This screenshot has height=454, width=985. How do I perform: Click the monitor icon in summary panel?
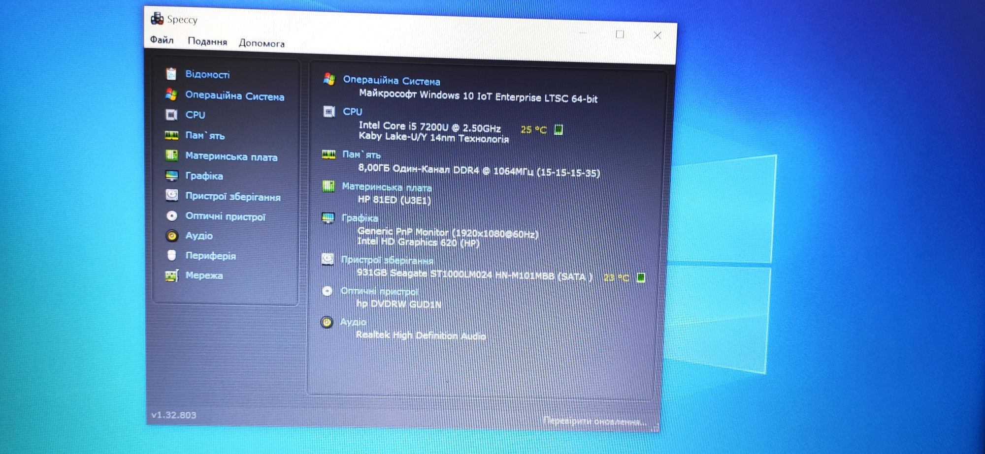coord(328,217)
